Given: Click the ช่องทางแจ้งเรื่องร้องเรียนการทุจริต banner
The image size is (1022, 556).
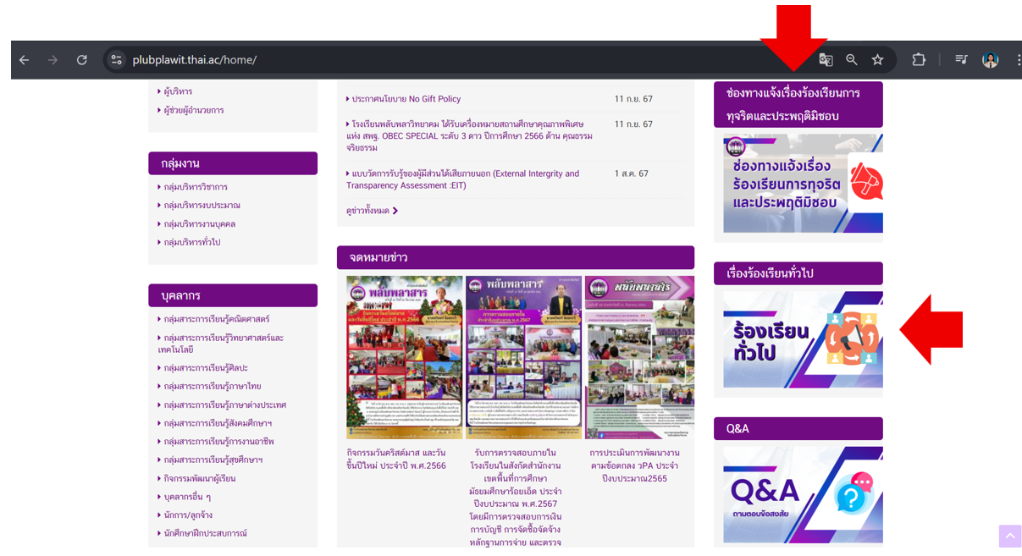Looking at the screenshot, I should point(802,183).
